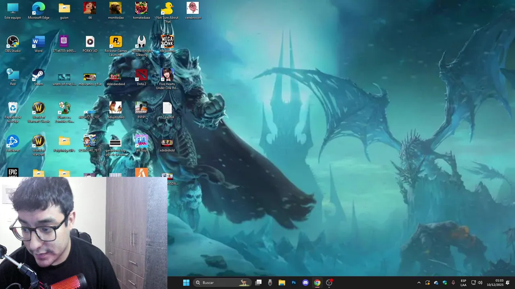Image resolution: width=515 pixels, height=289 pixels.
Task: Select the Five Hearts Under One Roof shortcut
Action: coord(167,79)
